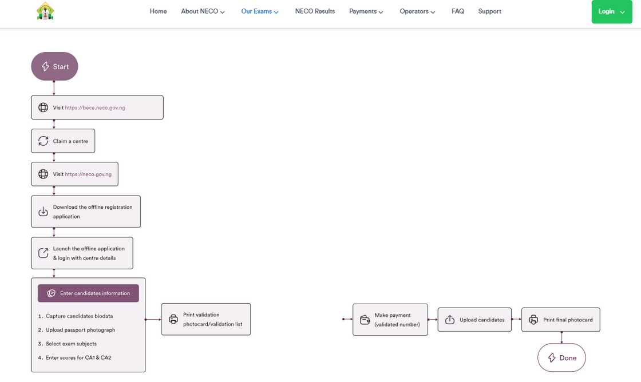Click the printer icon in Print validation photocard
Screen dimensions: 641x382
tap(173, 320)
